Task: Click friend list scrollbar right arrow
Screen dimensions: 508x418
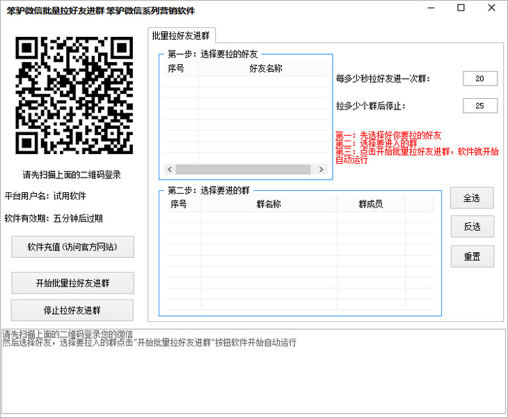Action: tap(321, 169)
